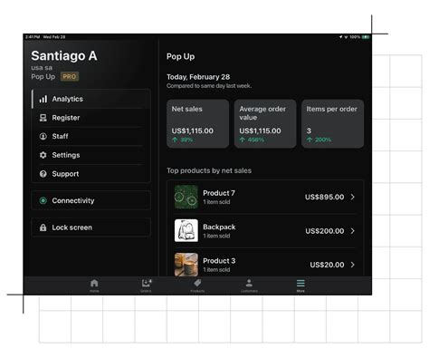The width and height of the screenshot is (429, 358).
Task: Click the PRO badge
Action: [x=70, y=76]
